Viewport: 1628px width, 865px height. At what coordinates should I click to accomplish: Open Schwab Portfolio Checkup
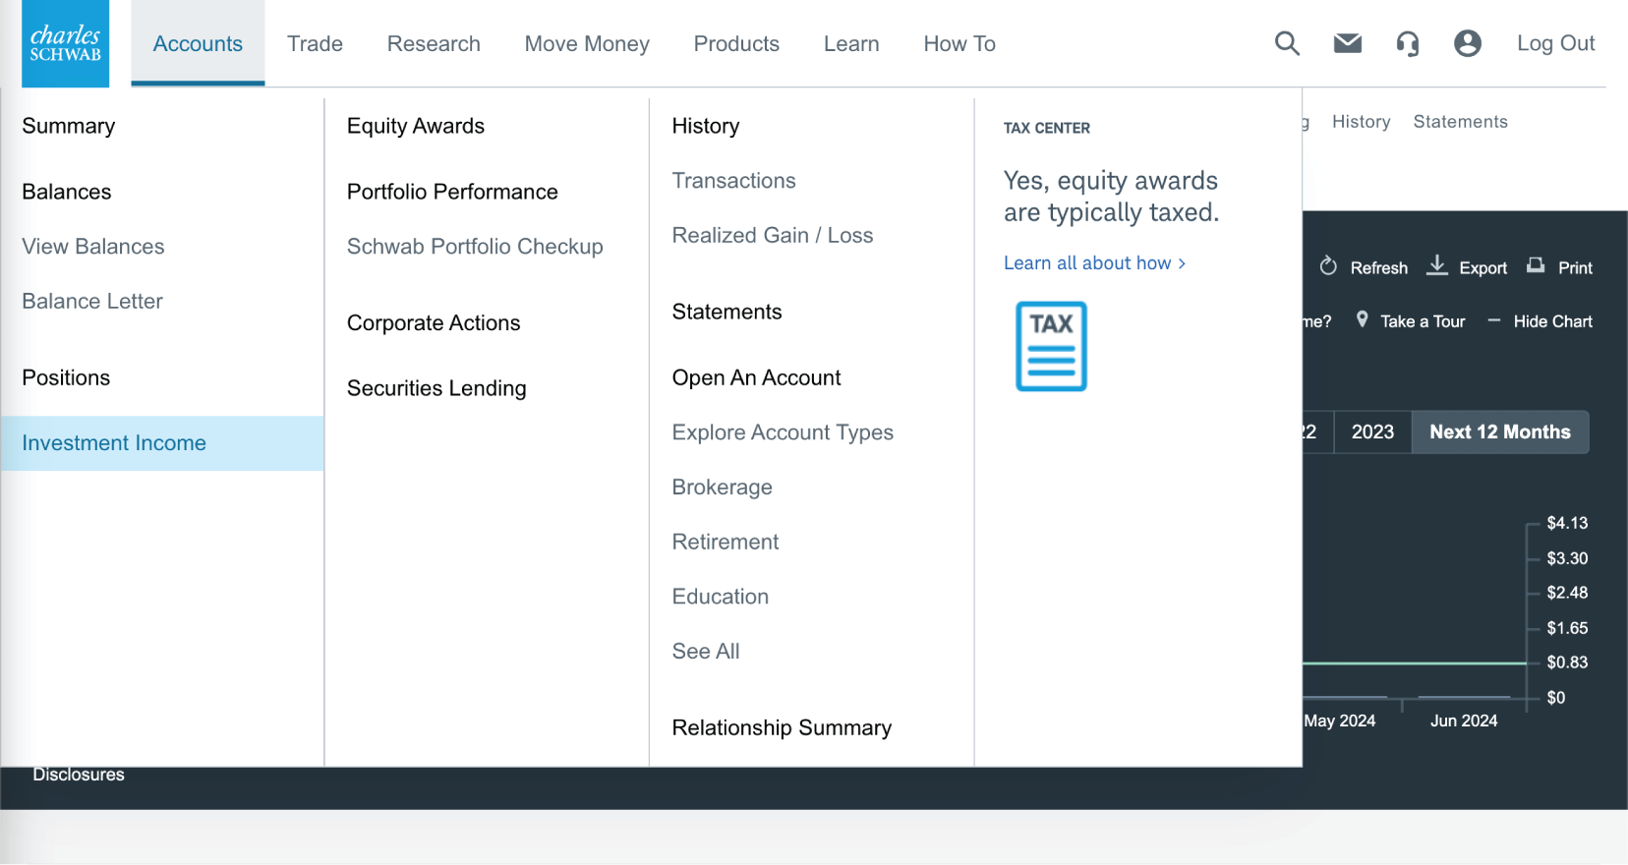tap(475, 247)
